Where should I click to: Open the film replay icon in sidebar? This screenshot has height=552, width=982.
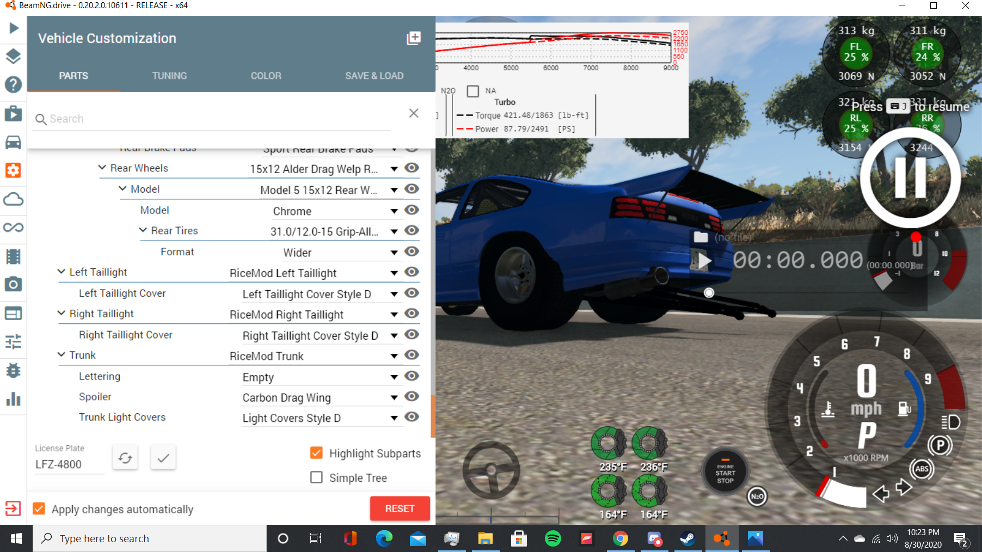pyautogui.click(x=13, y=256)
